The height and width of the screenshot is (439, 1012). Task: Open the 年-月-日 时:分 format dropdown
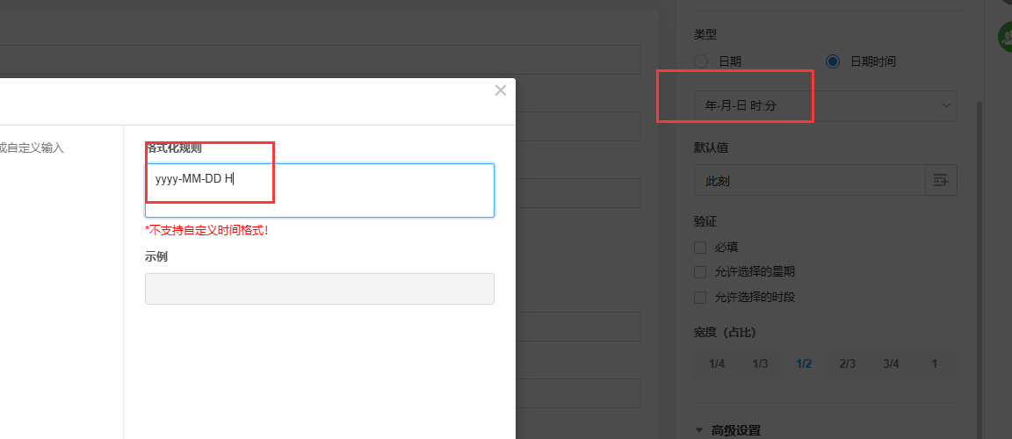pos(826,105)
